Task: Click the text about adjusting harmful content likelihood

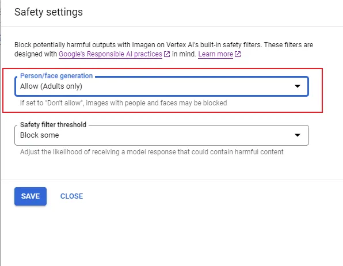Action: click(x=151, y=152)
